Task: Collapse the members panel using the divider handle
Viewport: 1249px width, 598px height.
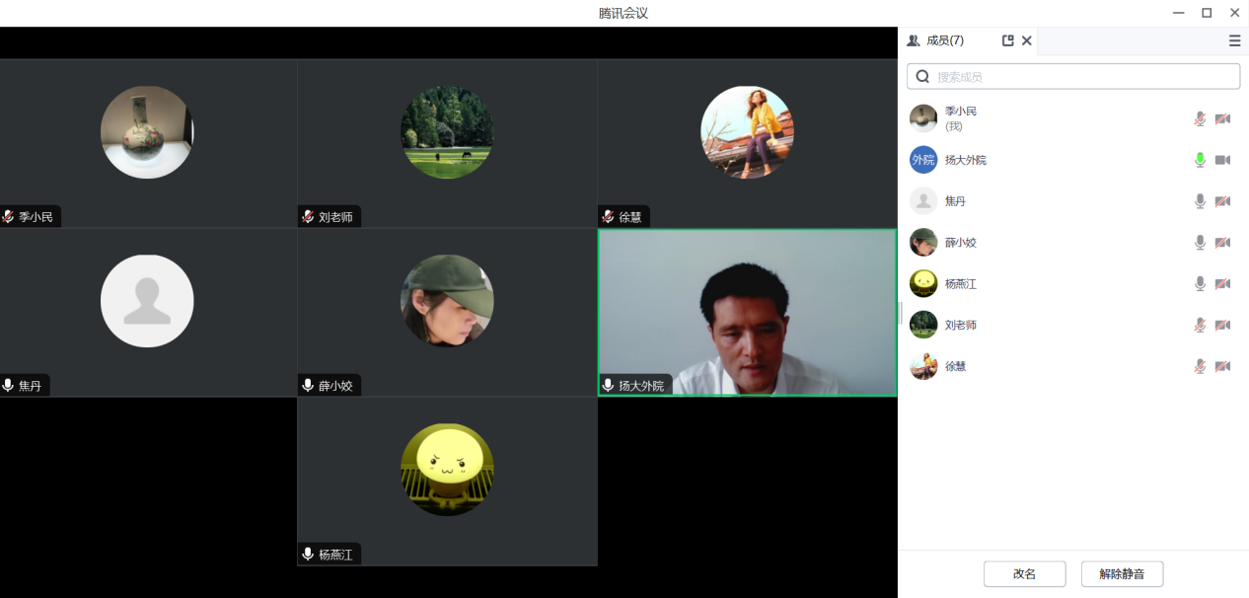Action: tap(900, 313)
